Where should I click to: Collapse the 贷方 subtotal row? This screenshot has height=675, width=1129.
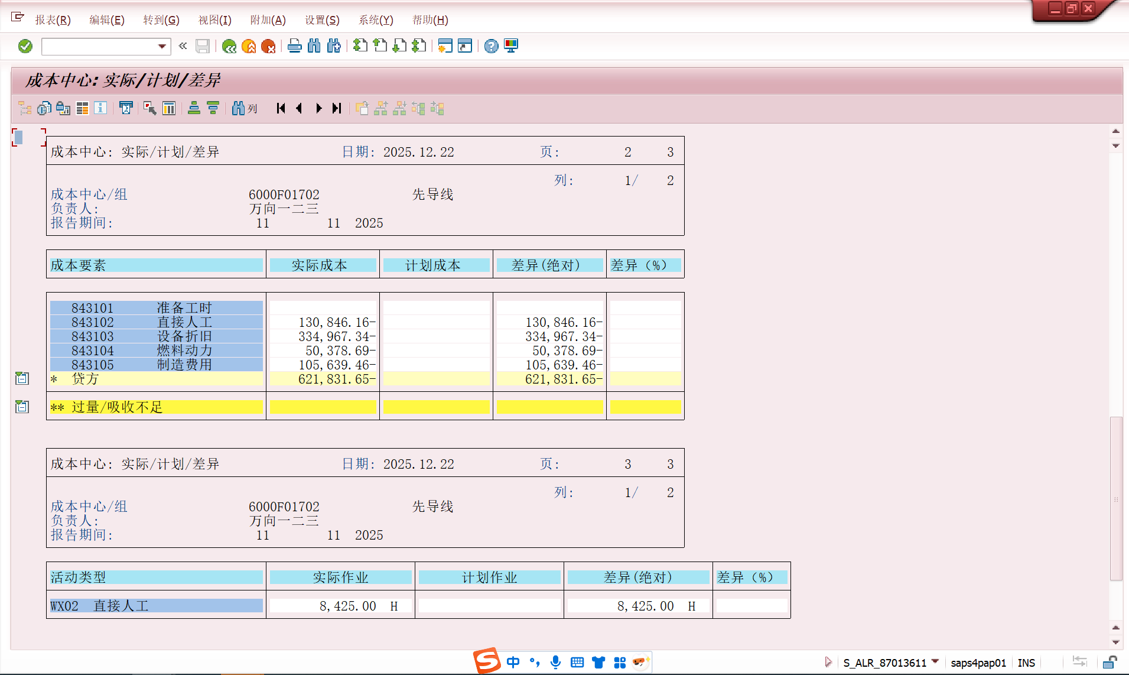[x=22, y=378]
